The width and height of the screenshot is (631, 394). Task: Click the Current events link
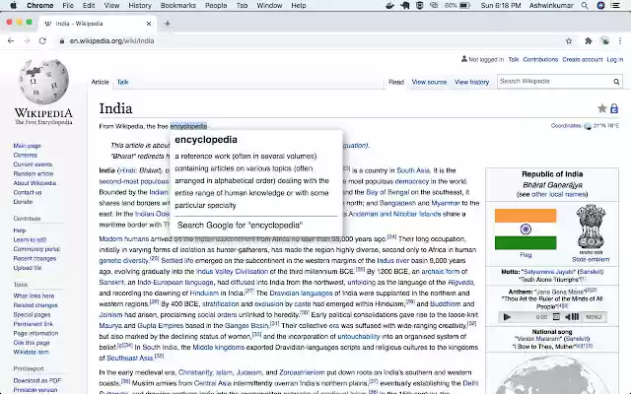click(33, 164)
